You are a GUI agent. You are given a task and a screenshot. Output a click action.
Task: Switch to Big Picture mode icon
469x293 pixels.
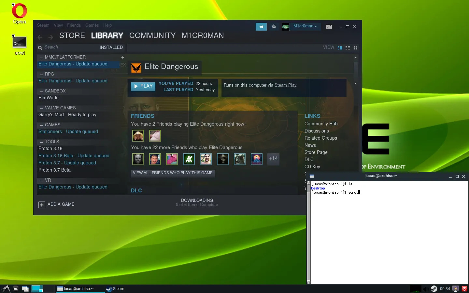[329, 27]
